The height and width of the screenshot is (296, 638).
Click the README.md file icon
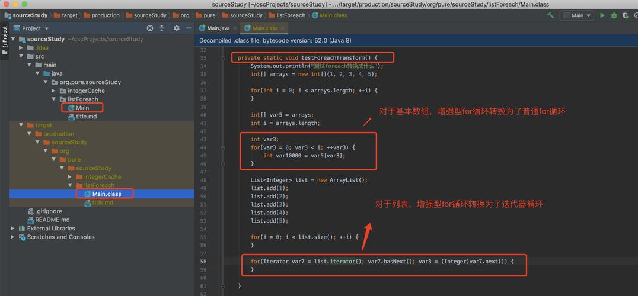click(30, 220)
